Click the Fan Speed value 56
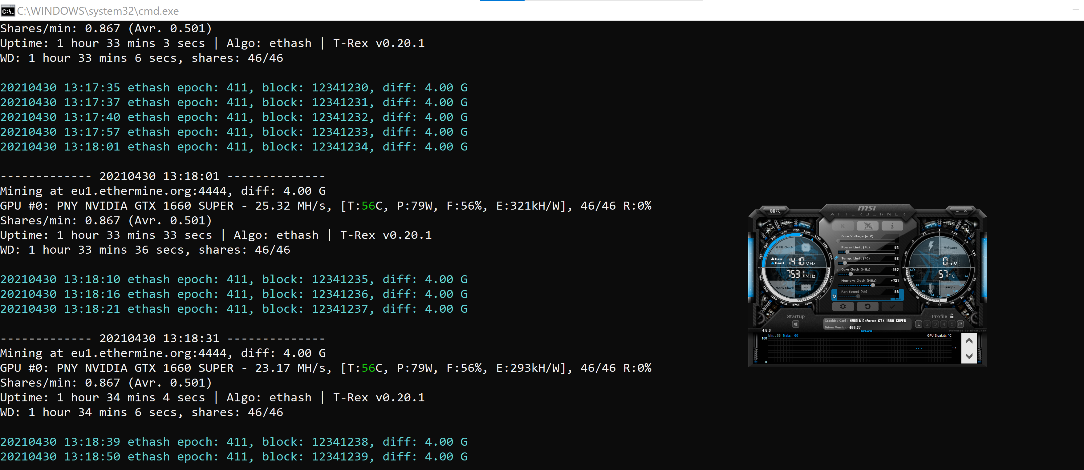This screenshot has height=470, width=1084. click(x=897, y=292)
